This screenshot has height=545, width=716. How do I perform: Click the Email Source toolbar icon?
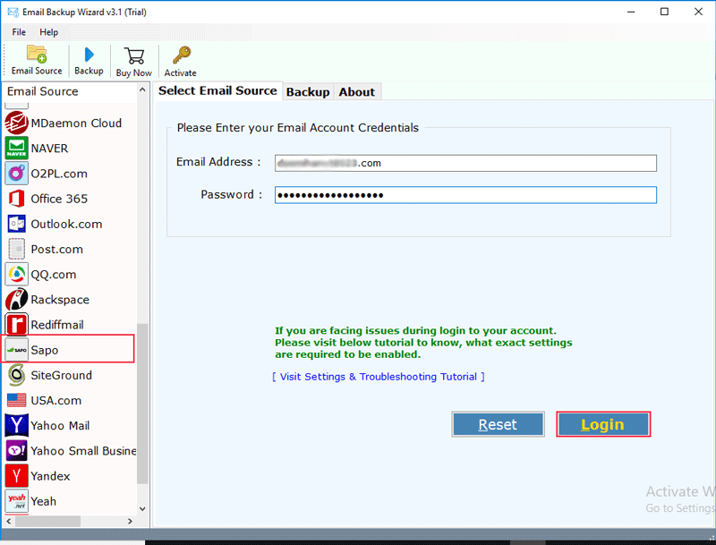37,55
